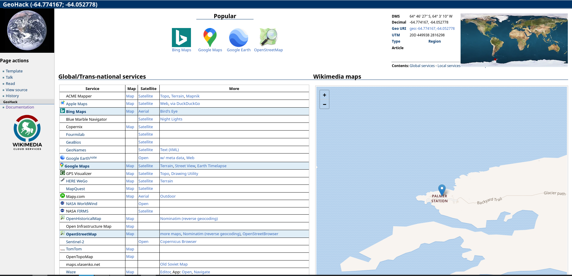Click the Mapy.com row icon
Screen dimensions: 572x276
[x=63, y=196]
